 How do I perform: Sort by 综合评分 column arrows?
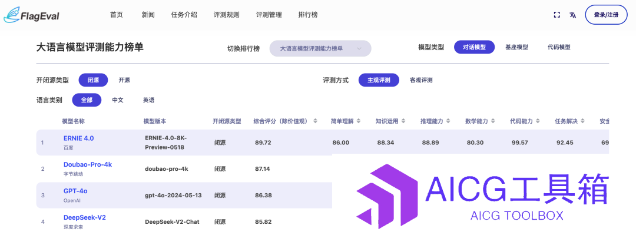315,121
